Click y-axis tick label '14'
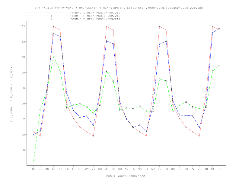The height and width of the screenshot is (184, 239). click(23, 104)
